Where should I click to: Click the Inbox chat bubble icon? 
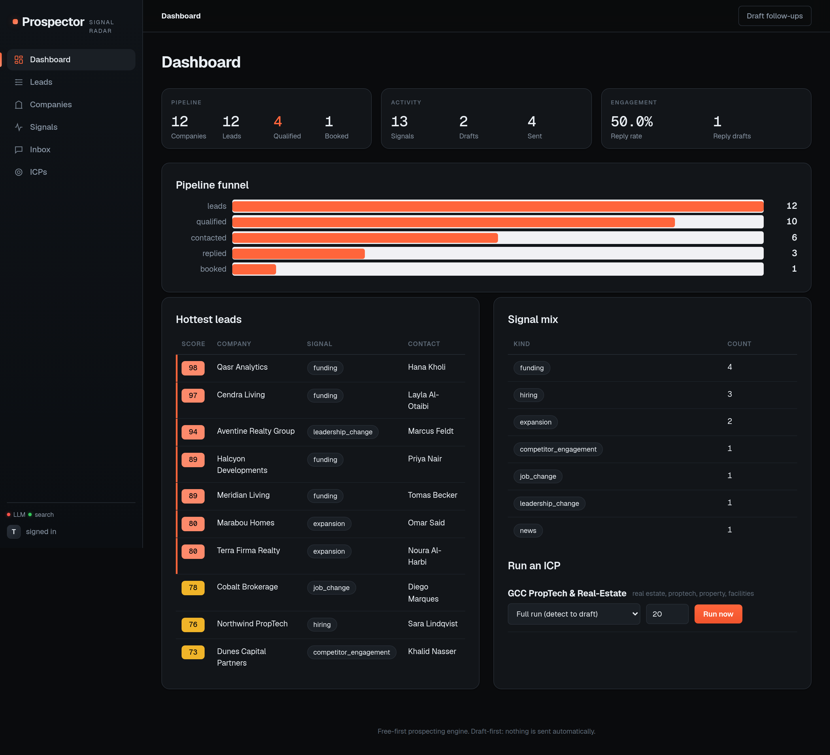[x=18, y=149]
